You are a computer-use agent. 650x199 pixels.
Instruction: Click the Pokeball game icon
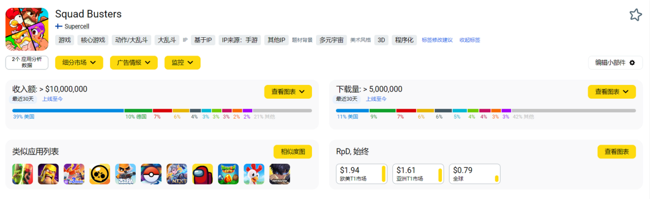click(x=151, y=174)
